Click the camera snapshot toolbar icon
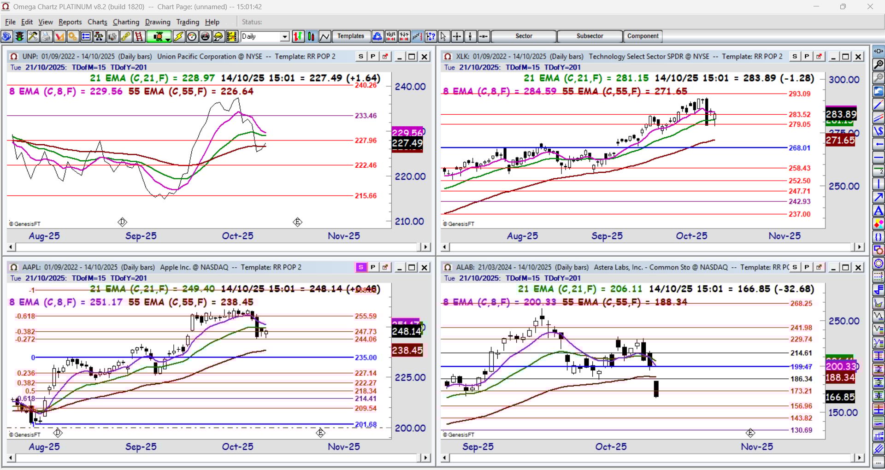Screen dimensions: 885x470 112,36
